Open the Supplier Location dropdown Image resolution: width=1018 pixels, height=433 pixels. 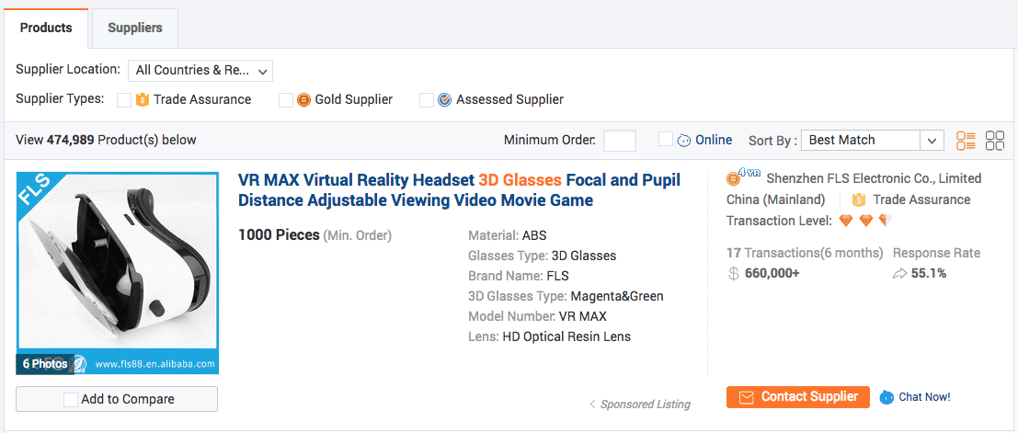click(200, 70)
